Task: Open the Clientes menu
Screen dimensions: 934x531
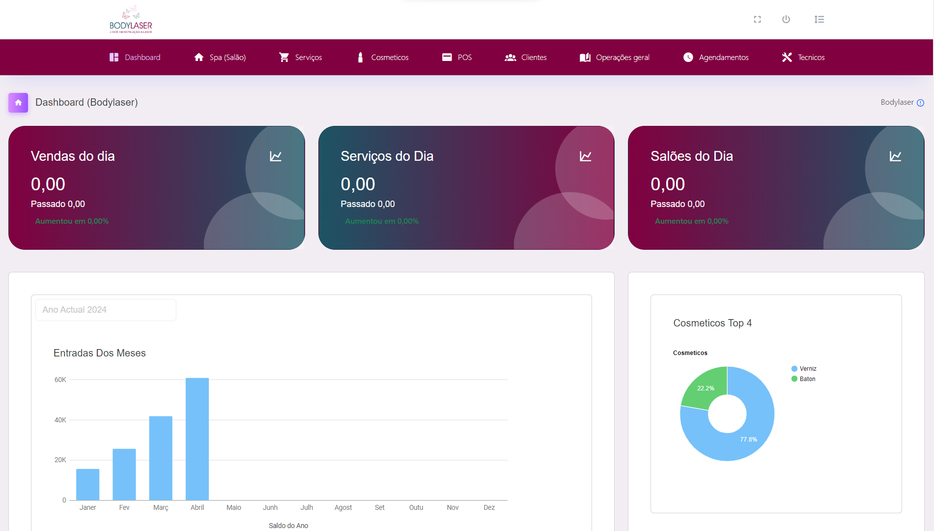Action: [526, 58]
